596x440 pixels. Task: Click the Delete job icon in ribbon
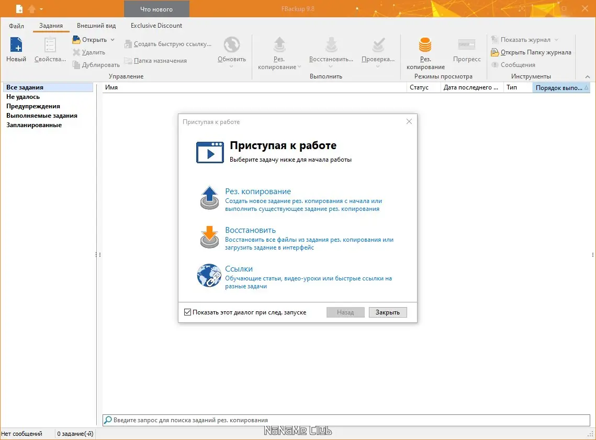[76, 52]
